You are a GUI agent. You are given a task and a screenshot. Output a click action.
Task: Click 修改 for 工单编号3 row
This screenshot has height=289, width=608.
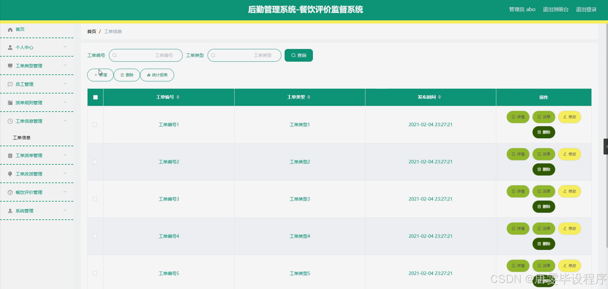569,191
